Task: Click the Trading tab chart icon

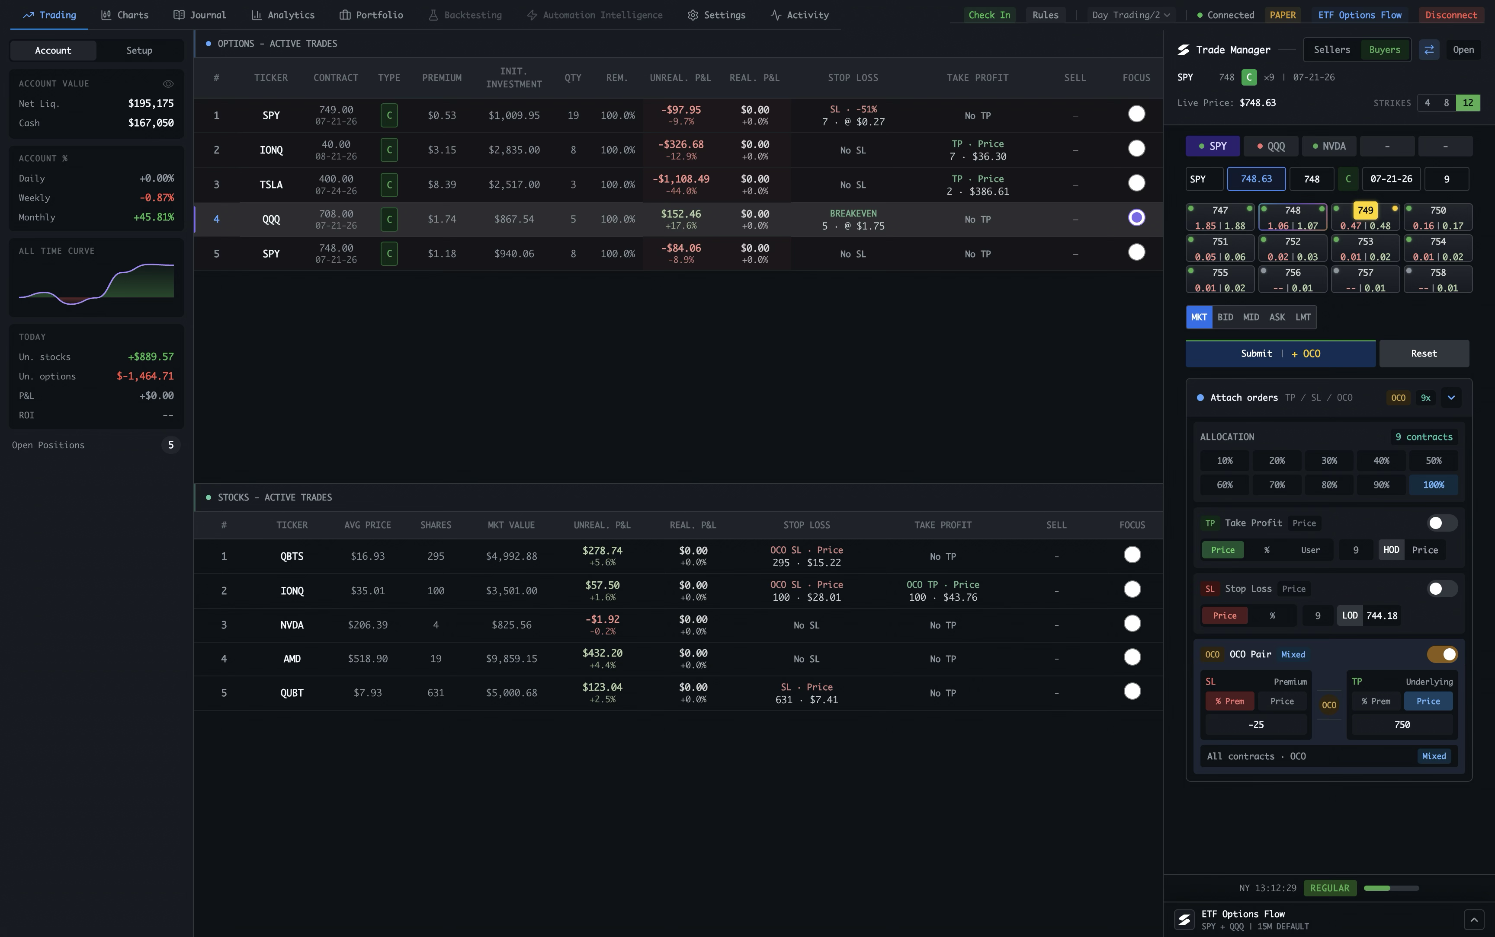Action: pos(29,15)
